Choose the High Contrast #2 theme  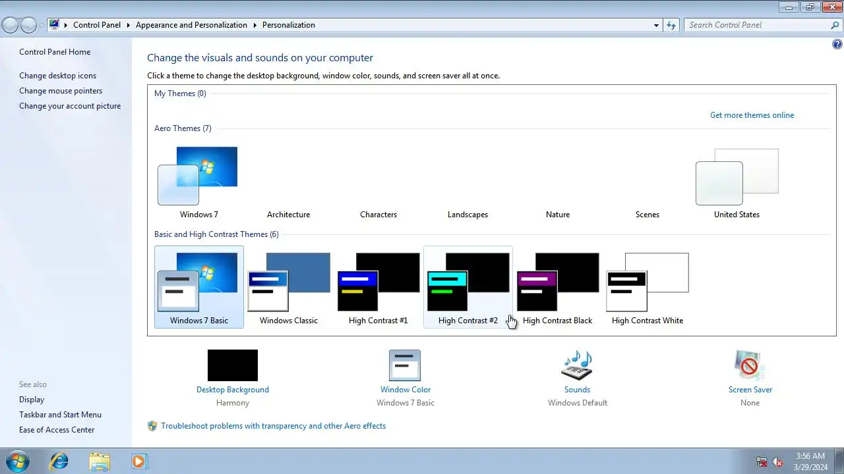(x=468, y=287)
